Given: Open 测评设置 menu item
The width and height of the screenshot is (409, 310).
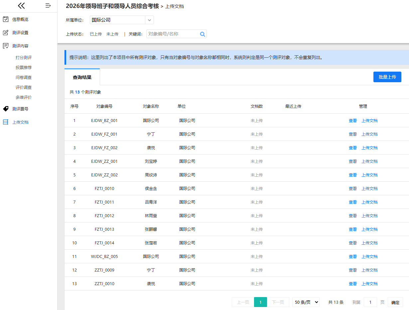Looking at the screenshot, I should tap(20, 32).
